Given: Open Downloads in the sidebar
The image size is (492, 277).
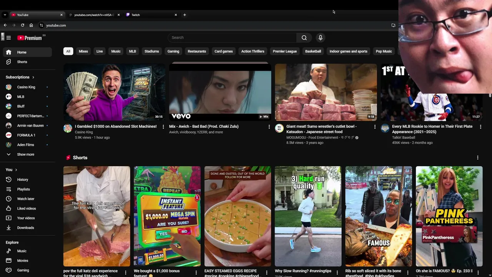Looking at the screenshot, I should click(x=27, y=228).
